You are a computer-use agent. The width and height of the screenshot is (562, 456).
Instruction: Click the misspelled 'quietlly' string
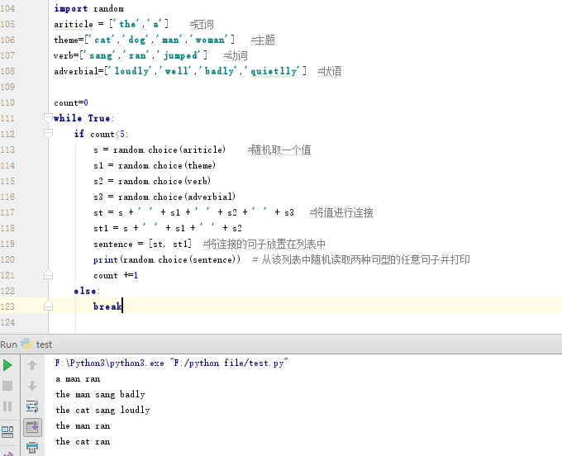coord(274,71)
